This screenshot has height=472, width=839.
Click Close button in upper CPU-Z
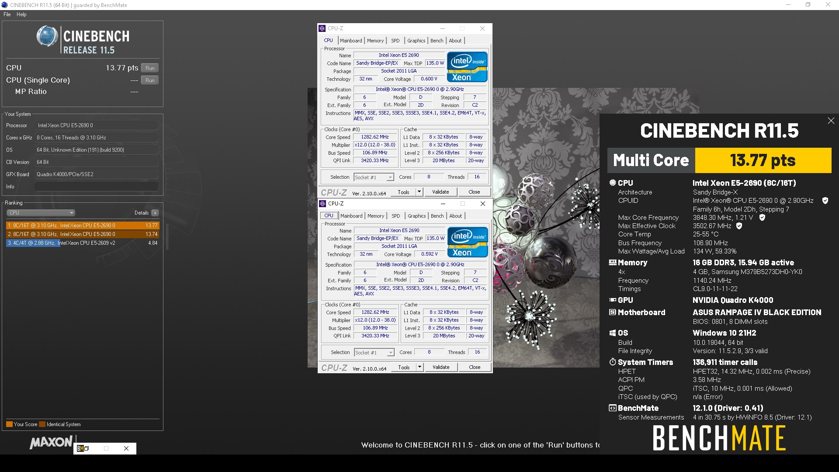click(474, 192)
